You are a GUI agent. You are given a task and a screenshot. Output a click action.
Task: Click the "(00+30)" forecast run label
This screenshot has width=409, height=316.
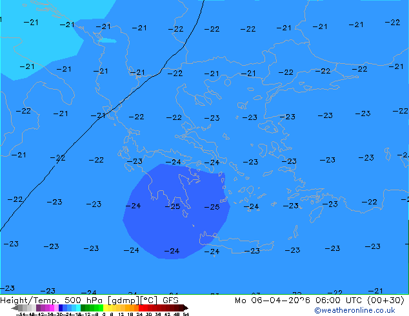(x=386, y=301)
